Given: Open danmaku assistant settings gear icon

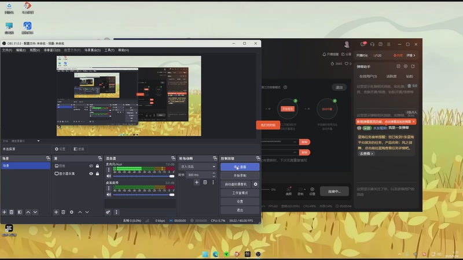Looking at the screenshot, I should (x=406, y=66).
